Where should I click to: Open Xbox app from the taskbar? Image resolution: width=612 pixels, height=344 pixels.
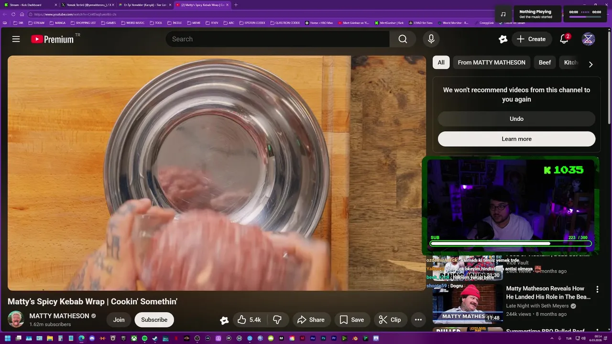[x=134, y=338]
